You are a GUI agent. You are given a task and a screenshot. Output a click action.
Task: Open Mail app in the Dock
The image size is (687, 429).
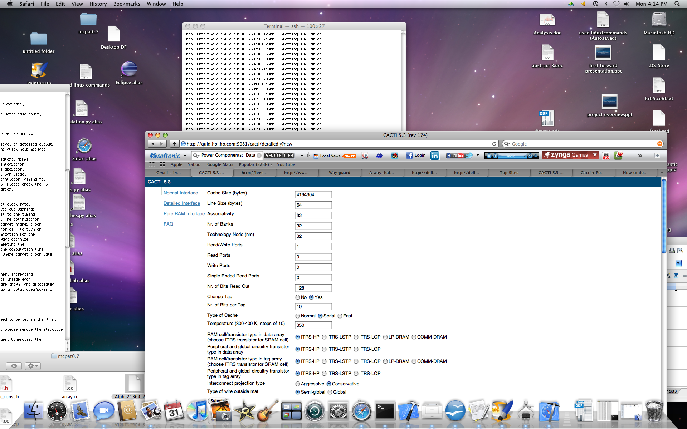[80, 411]
